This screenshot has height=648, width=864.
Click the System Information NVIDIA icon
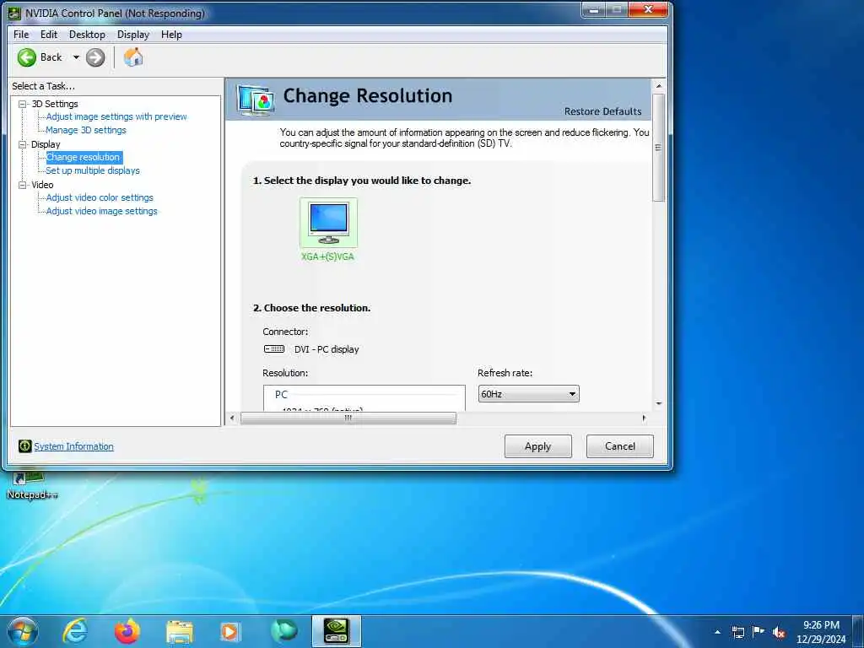point(24,445)
